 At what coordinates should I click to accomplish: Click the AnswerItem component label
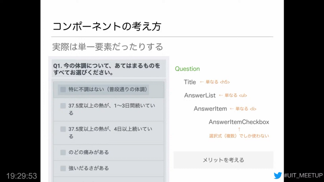[x=210, y=109]
